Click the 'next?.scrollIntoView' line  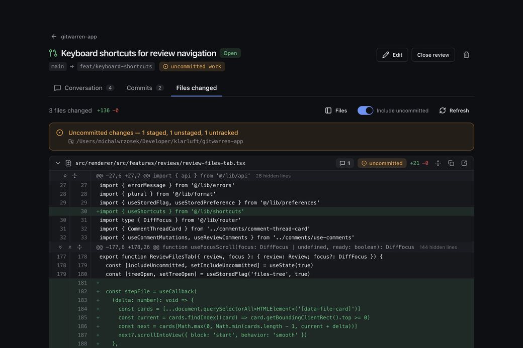tap(261, 335)
